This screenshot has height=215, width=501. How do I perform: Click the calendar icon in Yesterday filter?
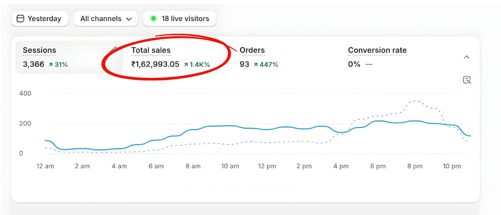pyautogui.click(x=20, y=19)
